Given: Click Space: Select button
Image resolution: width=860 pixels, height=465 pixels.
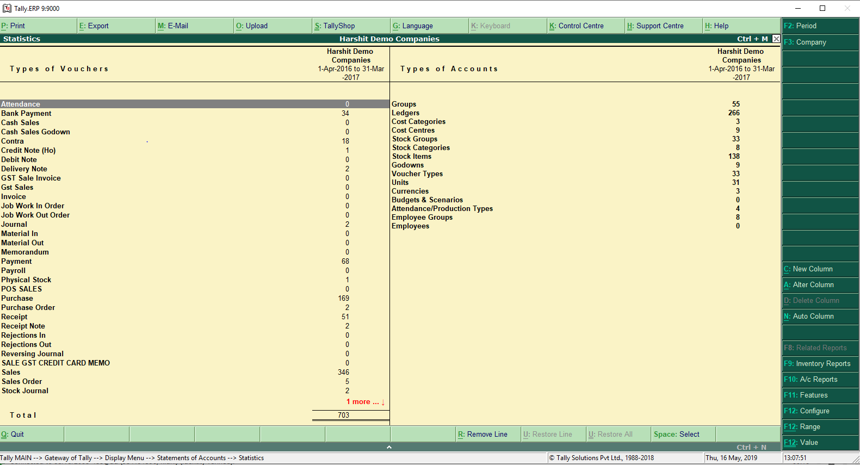Looking at the screenshot, I should point(684,434).
